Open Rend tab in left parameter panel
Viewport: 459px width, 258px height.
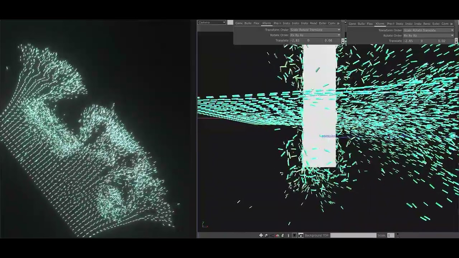[313, 23]
